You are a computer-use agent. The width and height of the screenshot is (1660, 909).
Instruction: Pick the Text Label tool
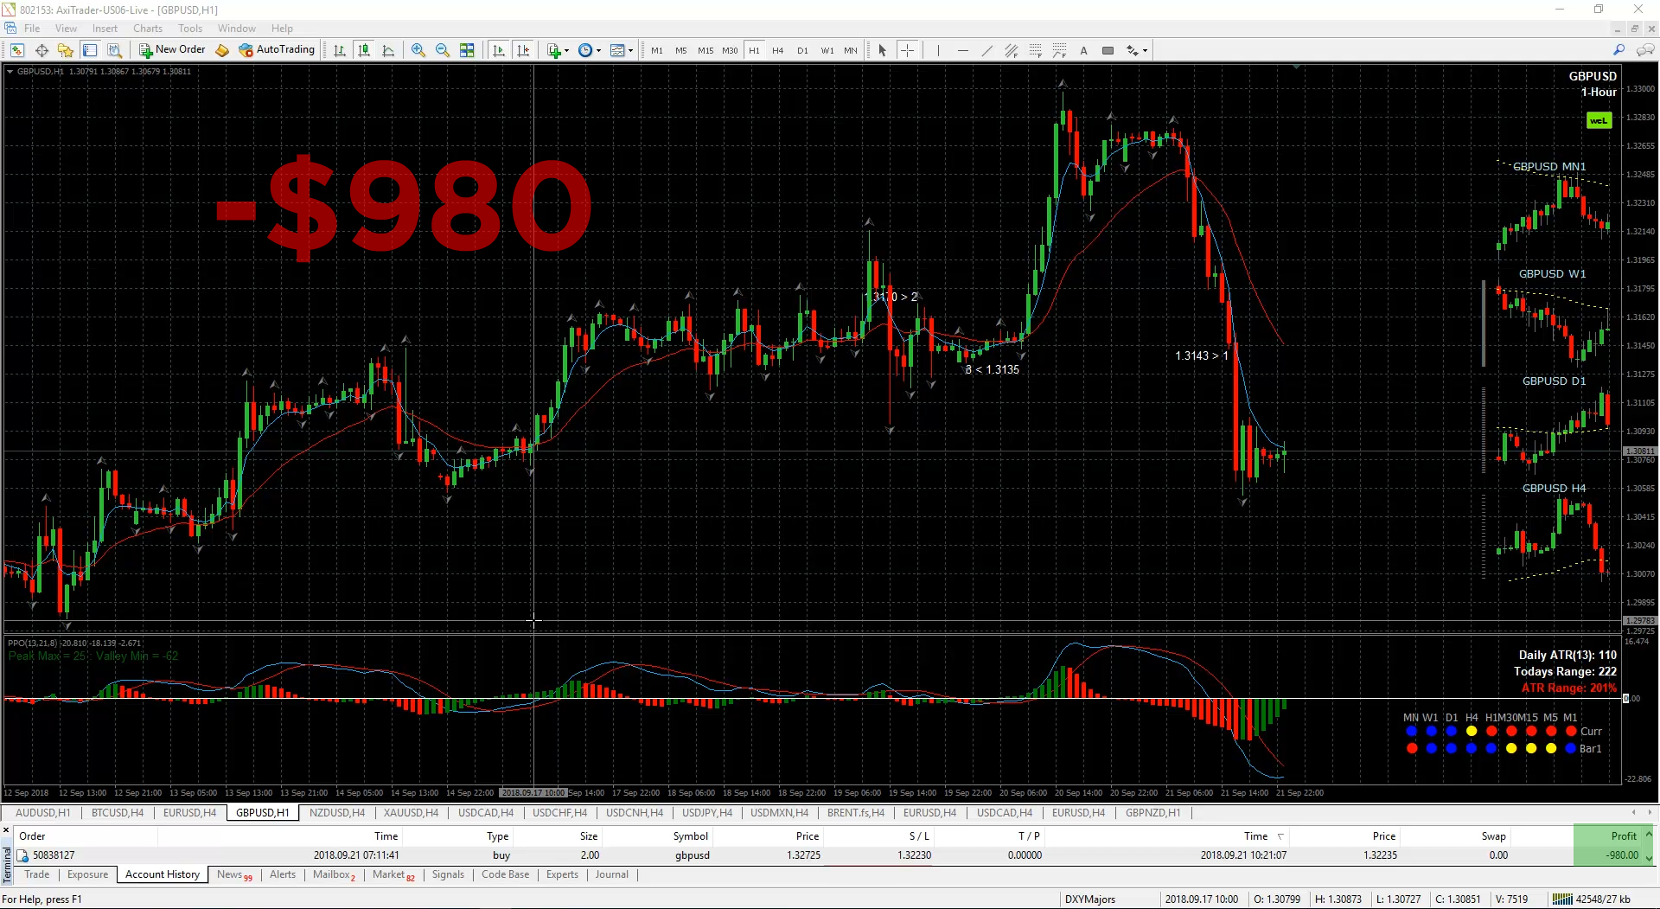(x=1108, y=50)
